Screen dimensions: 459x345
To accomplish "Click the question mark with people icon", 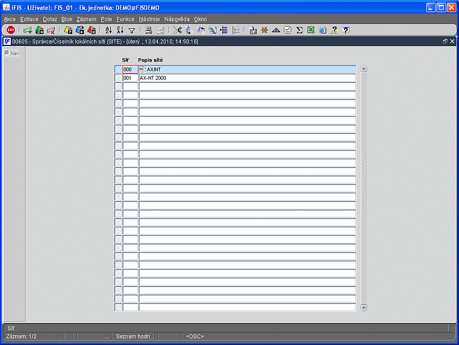I will pyautogui.click(x=334, y=30).
